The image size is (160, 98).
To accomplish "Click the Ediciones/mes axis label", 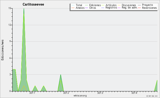I will (x=2, y=50).
